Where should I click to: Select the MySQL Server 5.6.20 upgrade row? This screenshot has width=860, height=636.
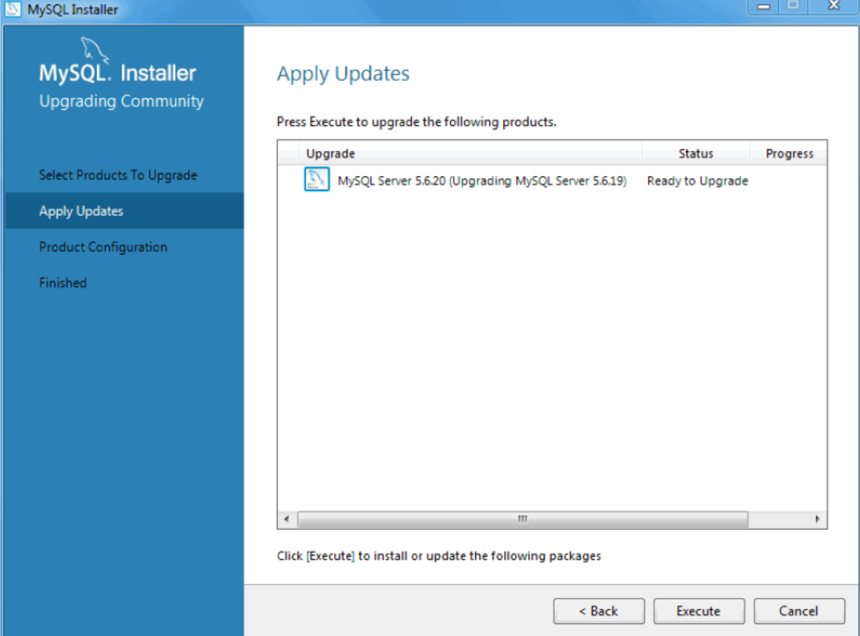pos(552,180)
